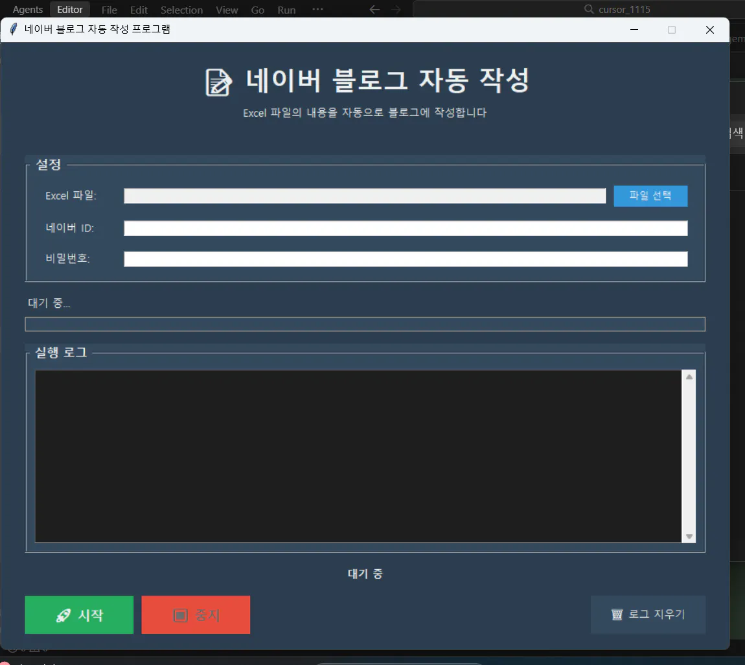
Task: Switch to Editor tab in Cursor window
Action: point(70,10)
